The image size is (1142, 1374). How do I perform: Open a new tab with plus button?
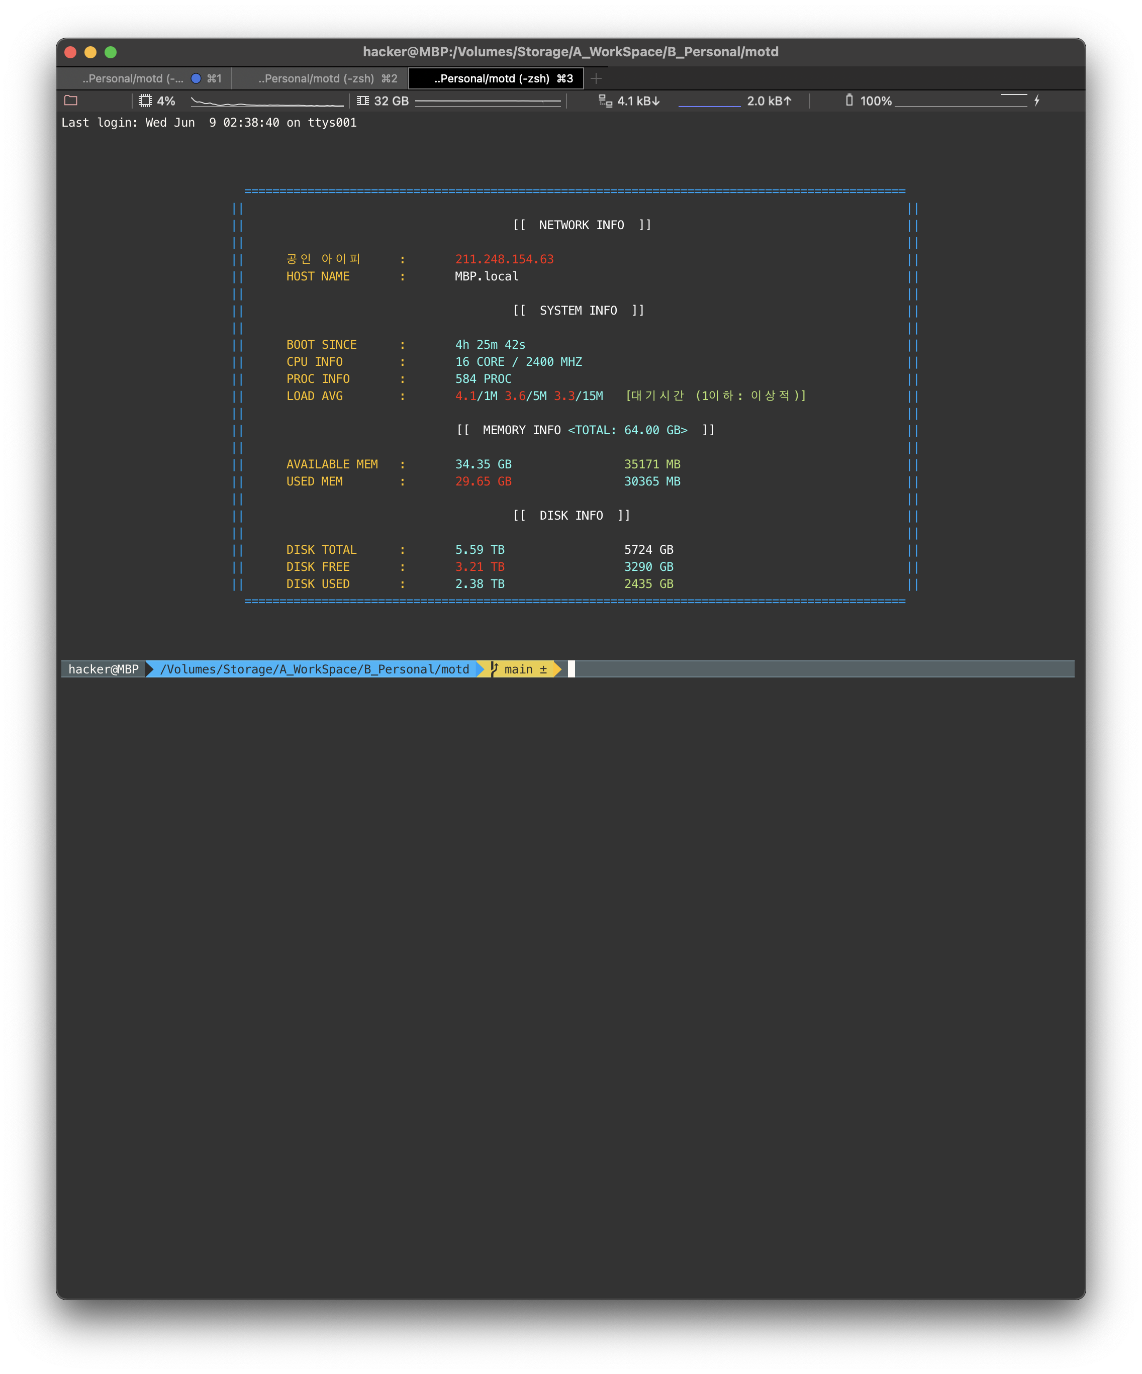point(596,78)
